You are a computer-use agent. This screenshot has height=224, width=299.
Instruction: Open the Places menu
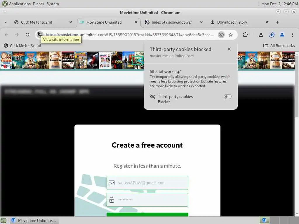[38, 4]
